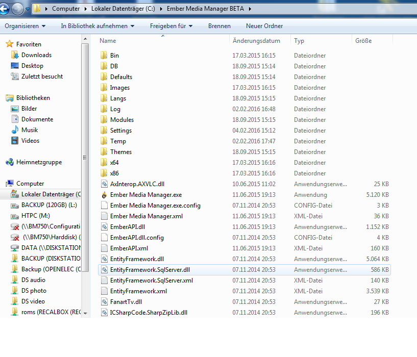Click the BACKUP (120GB) (L:) drive icon
Viewport: 417px width, 357px height.
coord(15,205)
